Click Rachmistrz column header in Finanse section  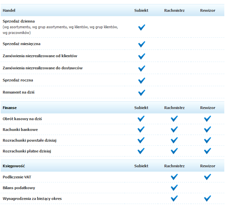click(x=174, y=108)
